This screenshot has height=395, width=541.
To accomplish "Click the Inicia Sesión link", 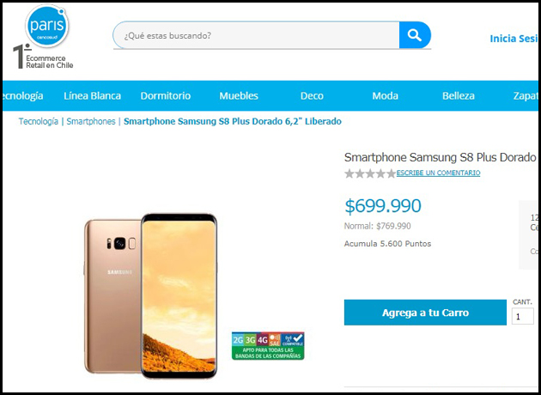I will (x=514, y=39).
